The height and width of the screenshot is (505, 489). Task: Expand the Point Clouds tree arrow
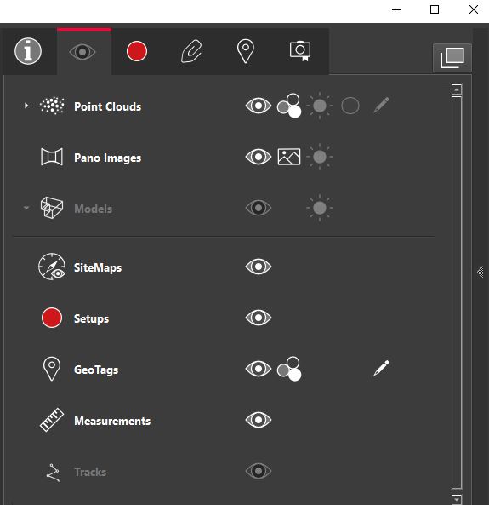(x=26, y=106)
